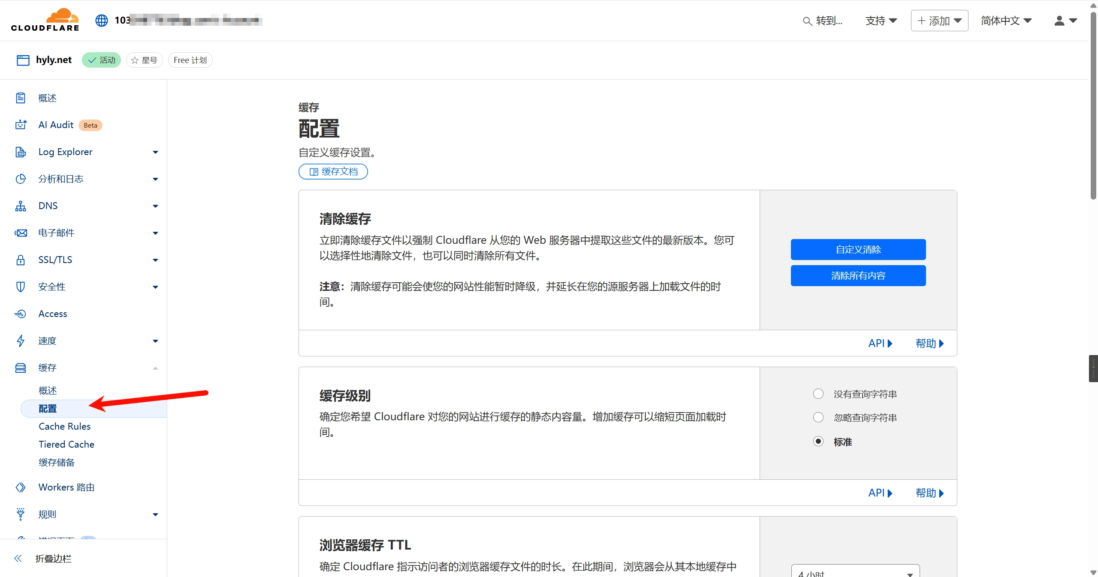
Task: Open 帮助 link in 清除缓存 card
Action: [x=929, y=343]
